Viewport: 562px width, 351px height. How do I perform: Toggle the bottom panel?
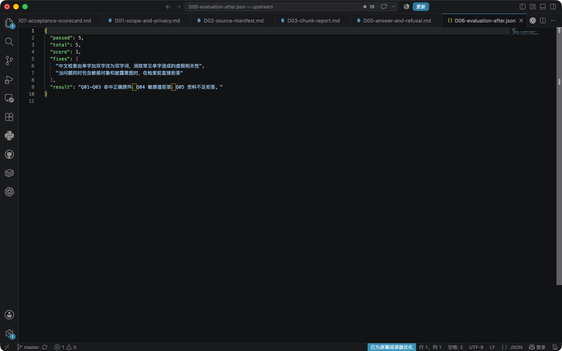(543, 7)
